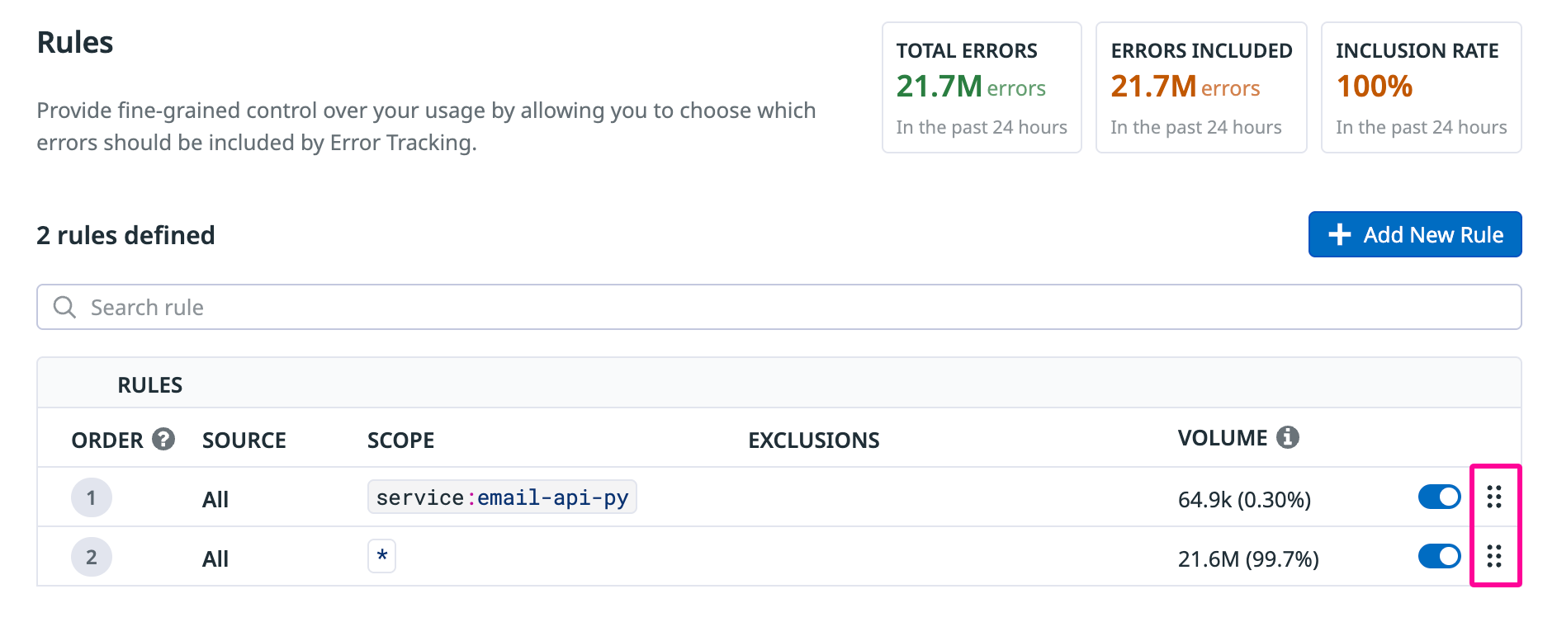Image resolution: width=1557 pixels, height=622 pixels.
Task: Disable the service:email-api-py rule toggle
Action: pyautogui.click(x=1439, y=497)
